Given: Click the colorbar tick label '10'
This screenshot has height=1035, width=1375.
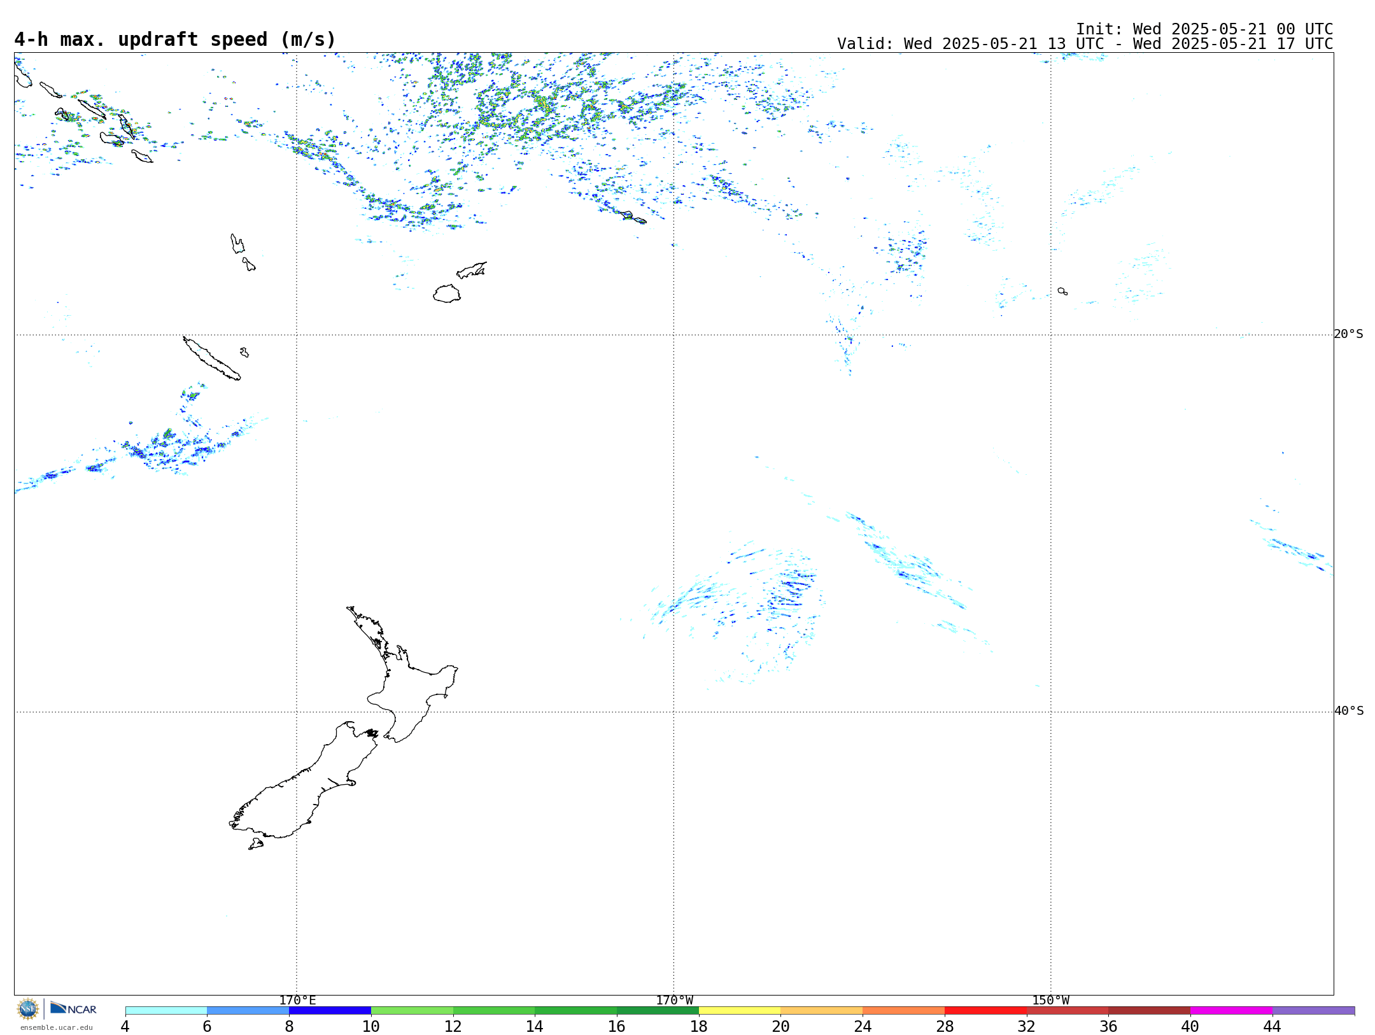Looking at the screenshot, I should [x=371, y=1026].
